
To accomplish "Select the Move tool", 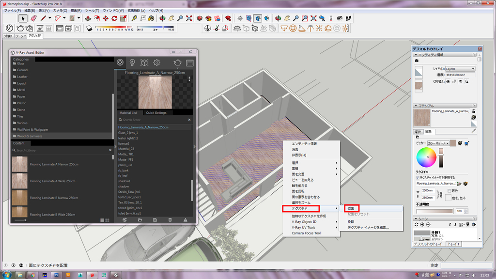I will point(106,18).
